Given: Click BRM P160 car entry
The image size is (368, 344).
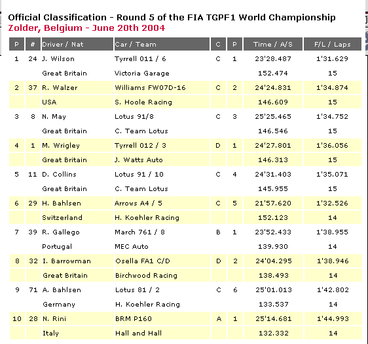Looking at the screenshot, I should (134, 319).
